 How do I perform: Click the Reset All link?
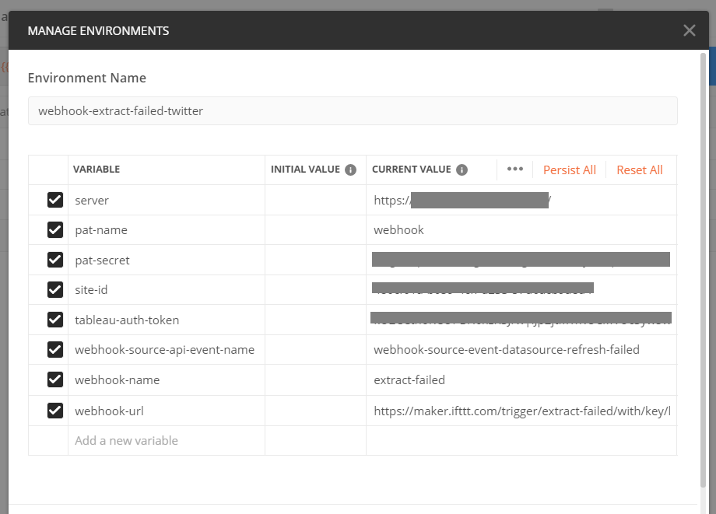pyautogui.click(x=639, y=170)
